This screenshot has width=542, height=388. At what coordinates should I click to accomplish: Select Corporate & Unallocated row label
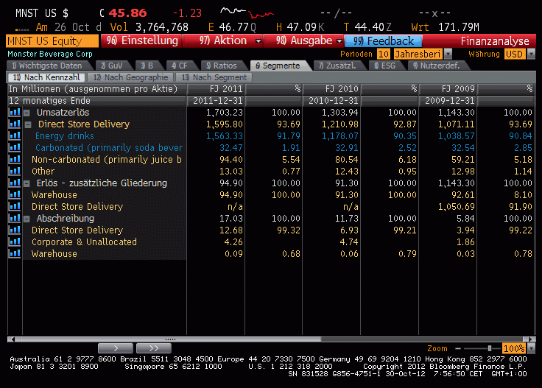pyautogui.click(x=84, y=241)
